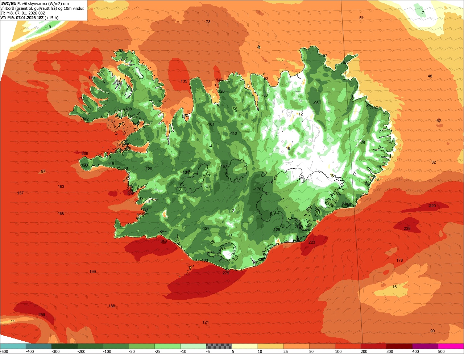
Task: Click the land value -167
Action: tap(223, 167)
